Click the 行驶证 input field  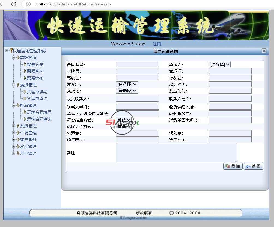(x=230, y=78)
